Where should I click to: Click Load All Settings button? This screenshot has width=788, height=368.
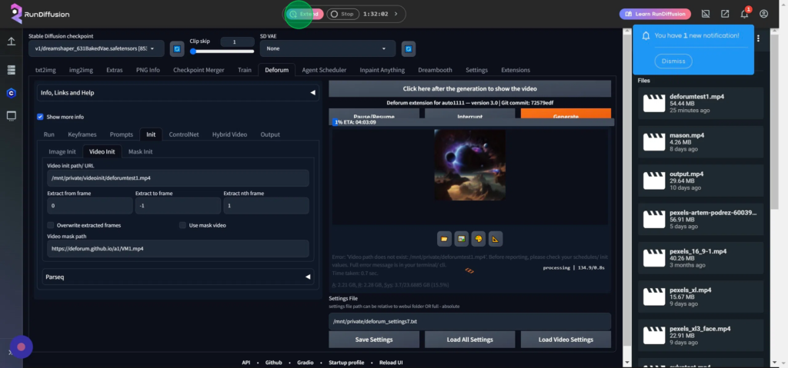tap(470, 340)
